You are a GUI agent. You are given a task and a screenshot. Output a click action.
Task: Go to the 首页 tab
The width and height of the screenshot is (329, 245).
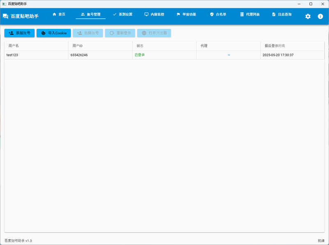(x=59, y=14)
